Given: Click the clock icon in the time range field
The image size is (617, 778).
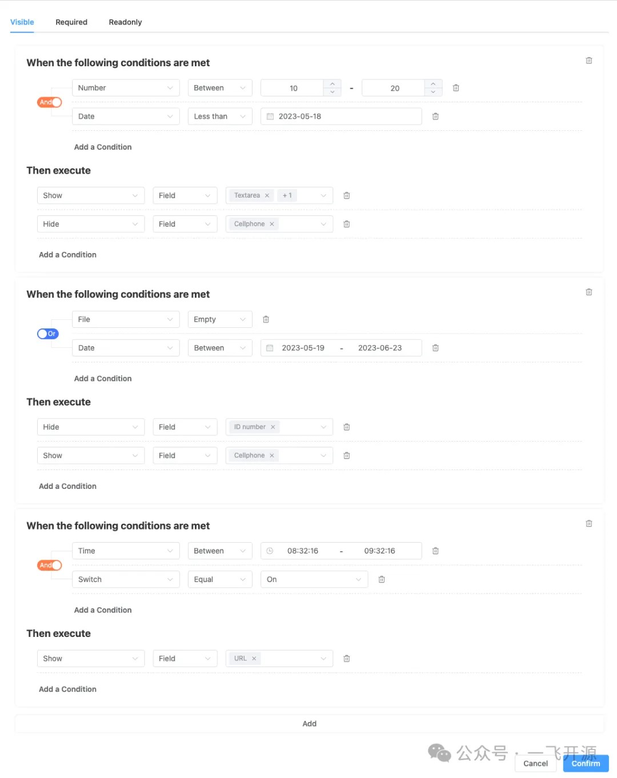Looking at the screenshot, I should (x=270, y=551).
